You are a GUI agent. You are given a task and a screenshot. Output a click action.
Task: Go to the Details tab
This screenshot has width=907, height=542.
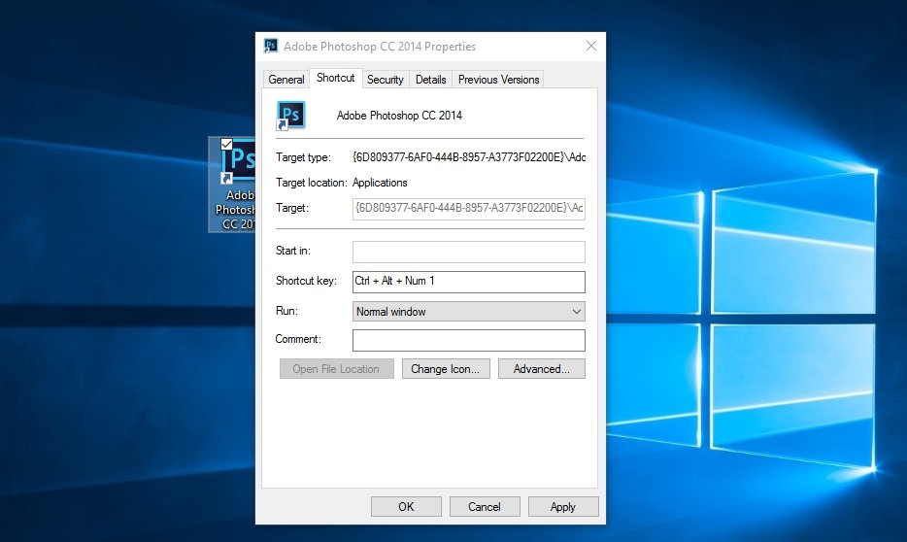pos(431,80)
